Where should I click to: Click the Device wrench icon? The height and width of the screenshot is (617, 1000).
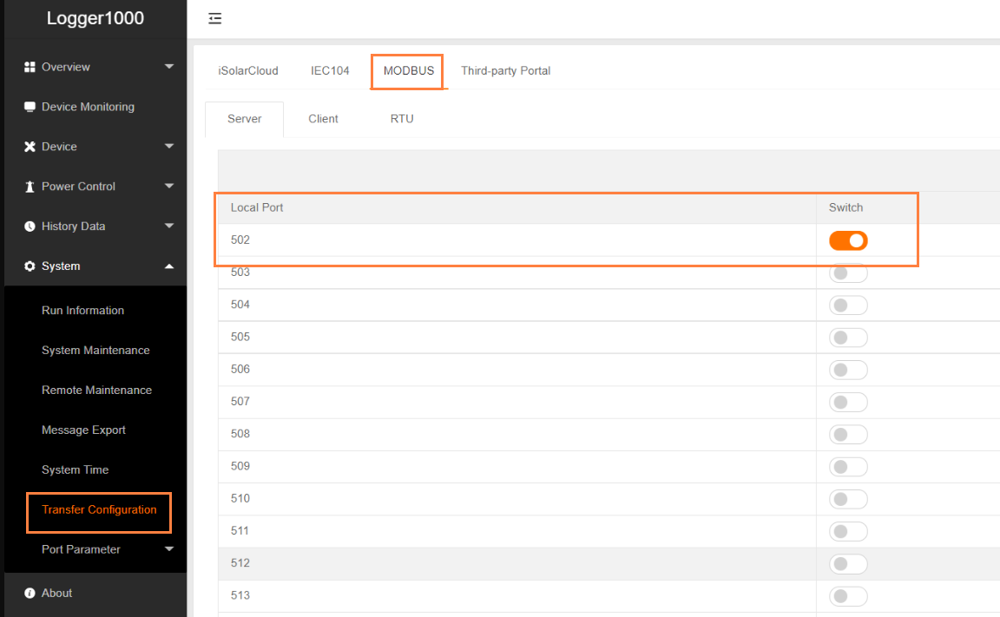(x=30, y=146)
